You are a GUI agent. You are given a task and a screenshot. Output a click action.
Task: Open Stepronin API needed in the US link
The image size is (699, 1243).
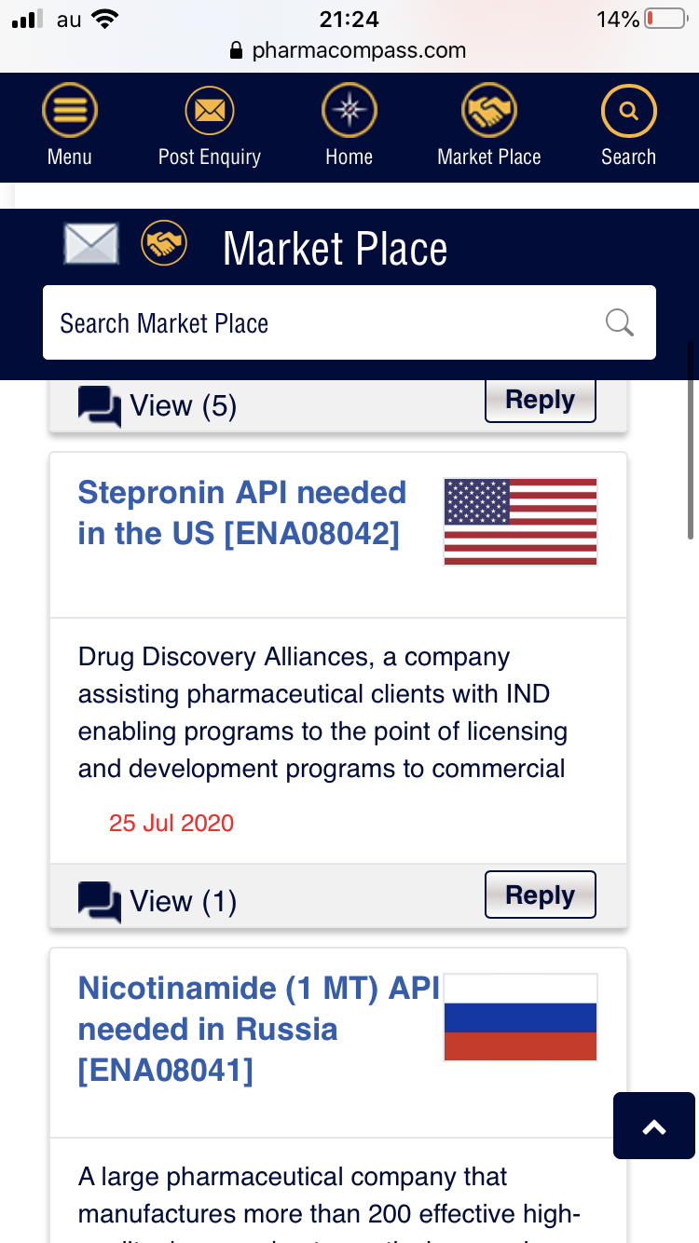(x=242, y=512)
